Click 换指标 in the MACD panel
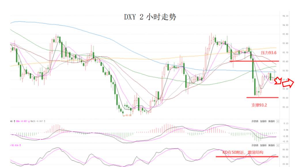Image resolution: width=295 pixels, height=167 pixels. 271,121
